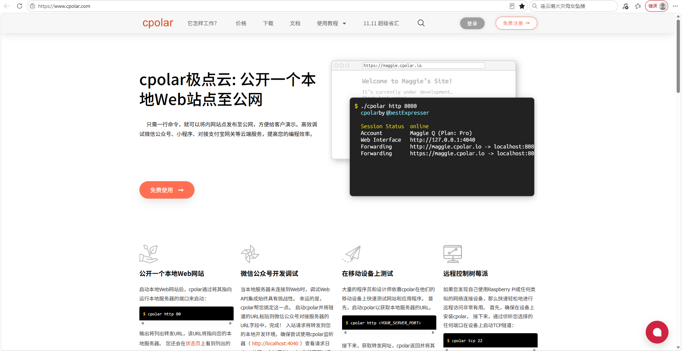This screenshot has width=682, height=351.
Task: Open the http://localhost:4040 link
Action: click(275, 344)
